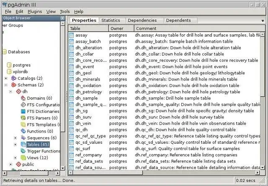Close the Object browser panel
The width and height of the screenshot is (268, 186).
(62, 18)
